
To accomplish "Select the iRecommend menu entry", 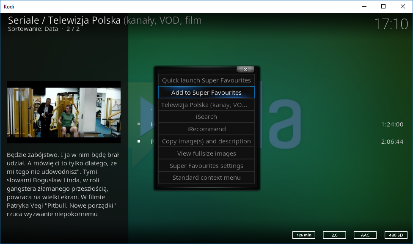I will pos(206,129).
